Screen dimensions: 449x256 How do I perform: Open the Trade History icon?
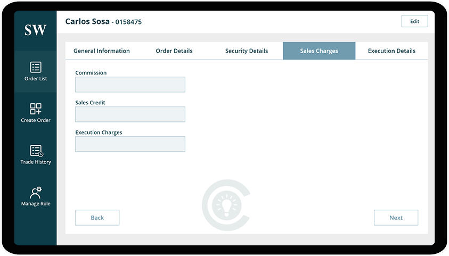[36, 151]
